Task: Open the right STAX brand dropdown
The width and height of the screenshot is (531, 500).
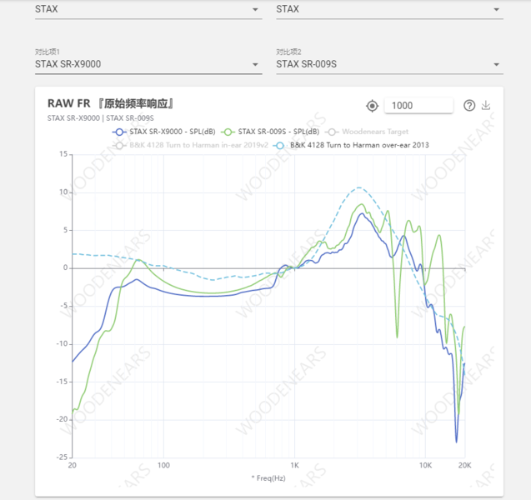Action: 497,11
